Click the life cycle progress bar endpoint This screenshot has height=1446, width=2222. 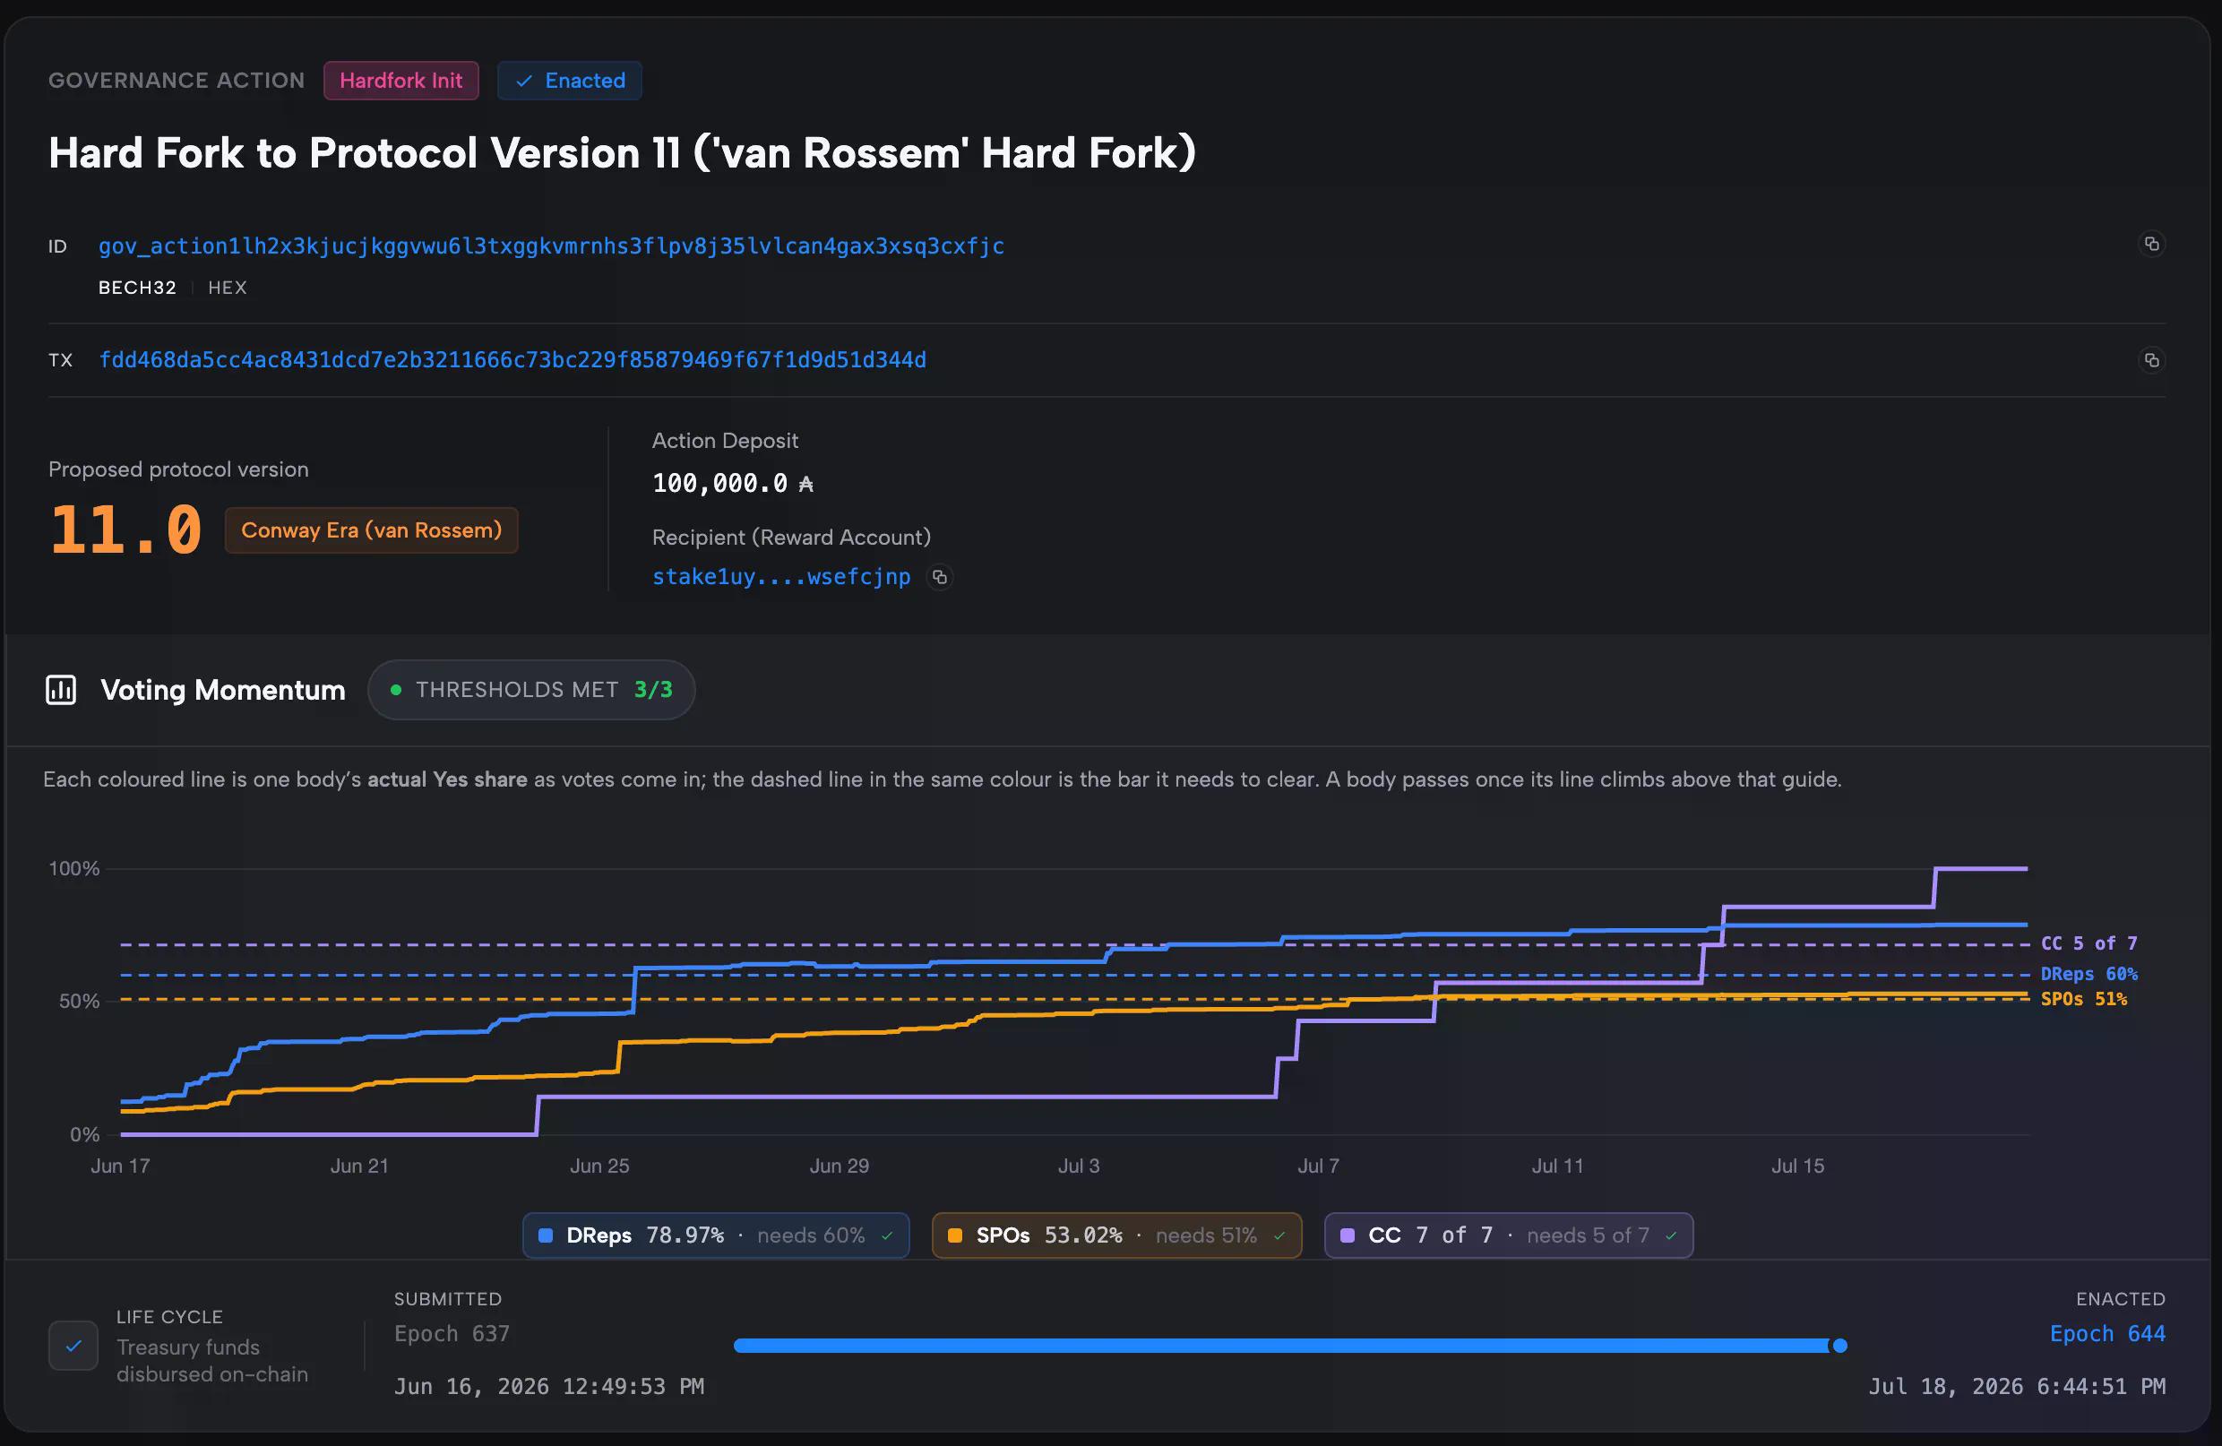coord(1839,1345)
